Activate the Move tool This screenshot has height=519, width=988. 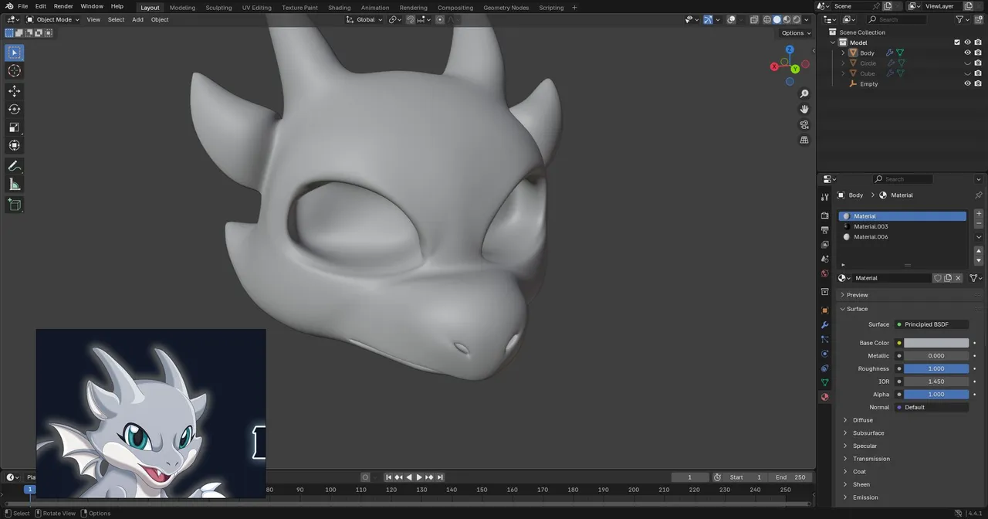coord(14,91)
